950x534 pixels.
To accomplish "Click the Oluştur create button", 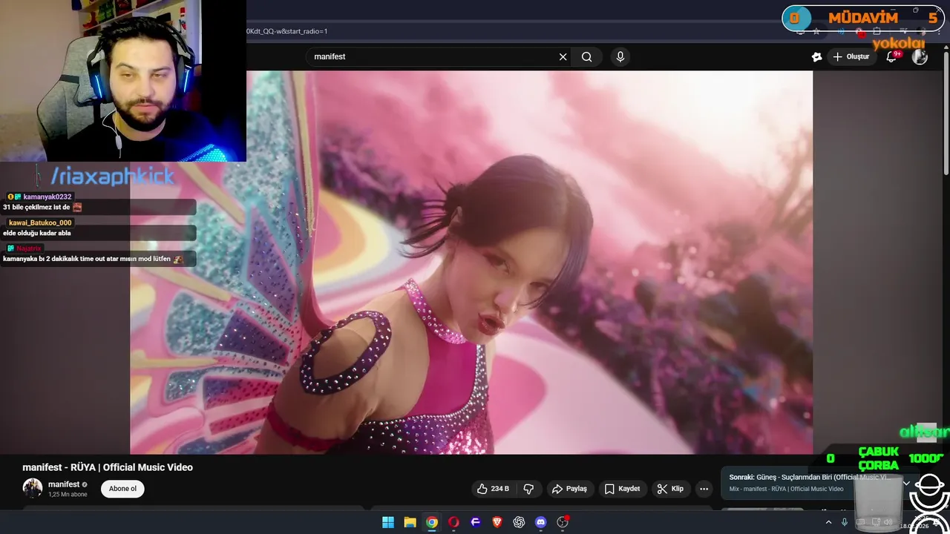I will [x=851, y=56].
